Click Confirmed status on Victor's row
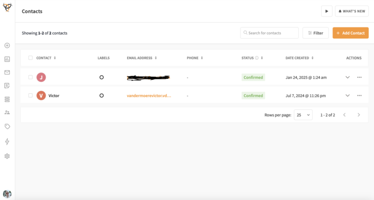The image size is (374, 200). pos(253,96)
